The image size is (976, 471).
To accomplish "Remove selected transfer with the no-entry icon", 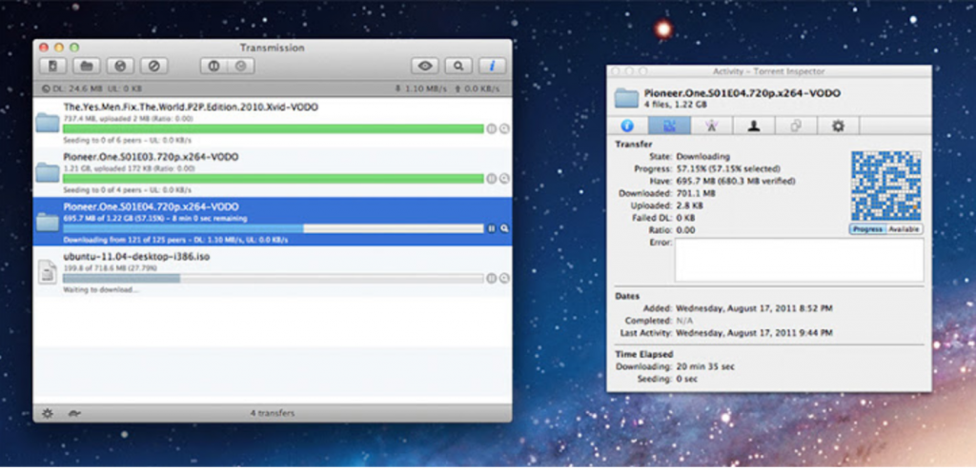I will tap(152, 66).
